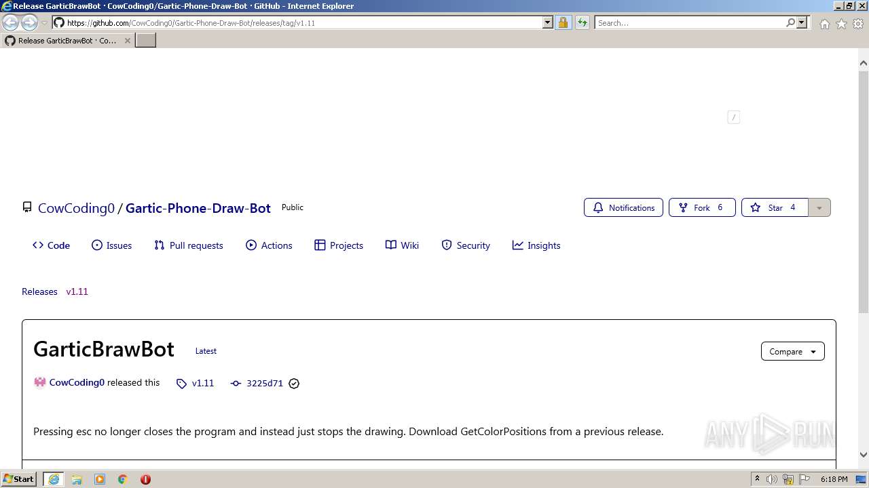Open the browser Tools gear icon
Screen dimensions: 869x488
[858, 23]
